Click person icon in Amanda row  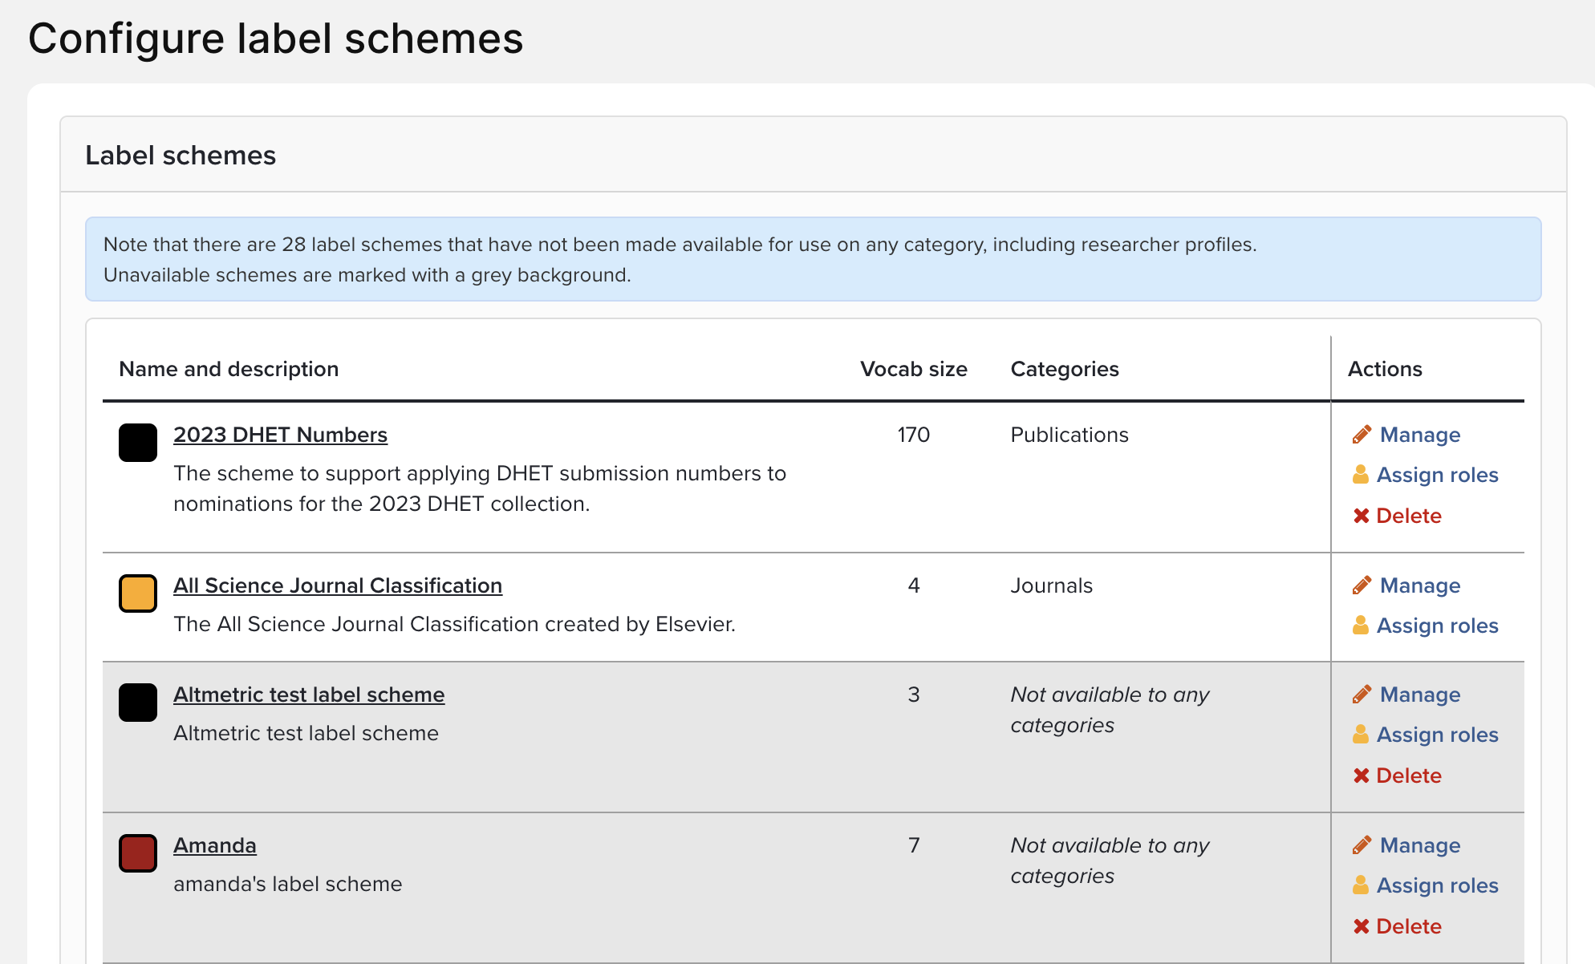point(1361,885)
